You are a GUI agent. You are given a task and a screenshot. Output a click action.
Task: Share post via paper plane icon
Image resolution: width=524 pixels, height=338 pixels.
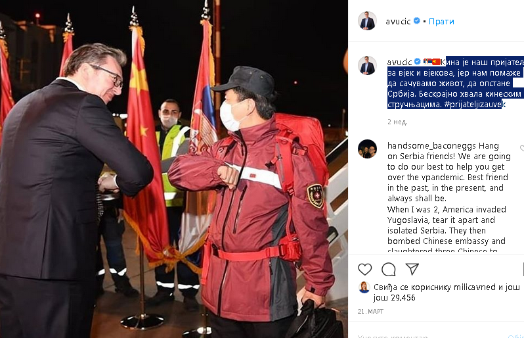412,269
